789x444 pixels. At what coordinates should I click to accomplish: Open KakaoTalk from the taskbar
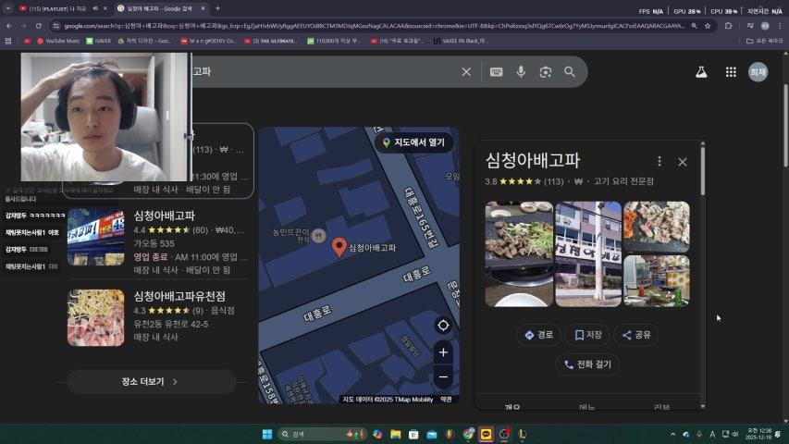pos(487,434)
